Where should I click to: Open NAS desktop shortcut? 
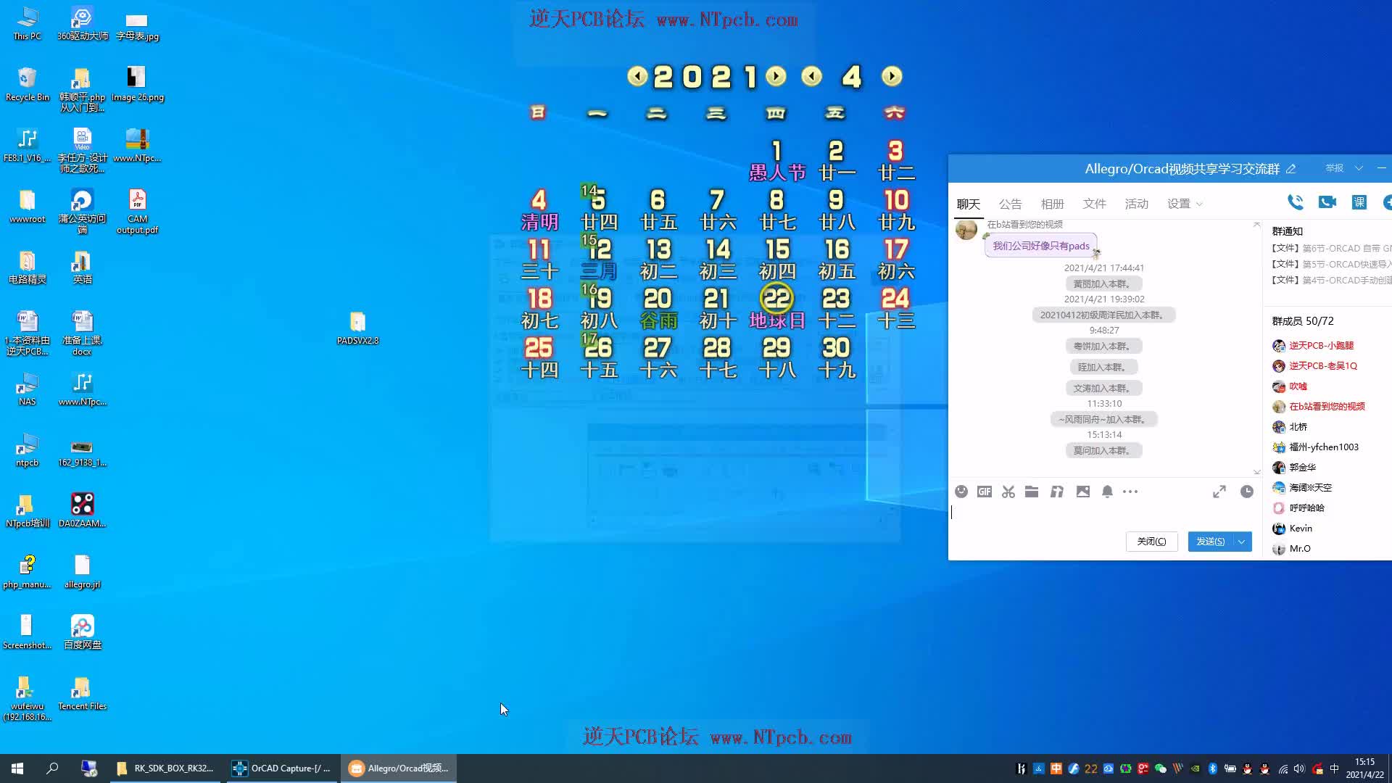click(27, 389)
